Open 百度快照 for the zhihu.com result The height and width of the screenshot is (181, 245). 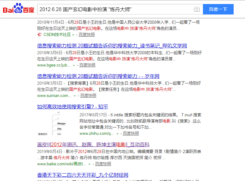131,133
